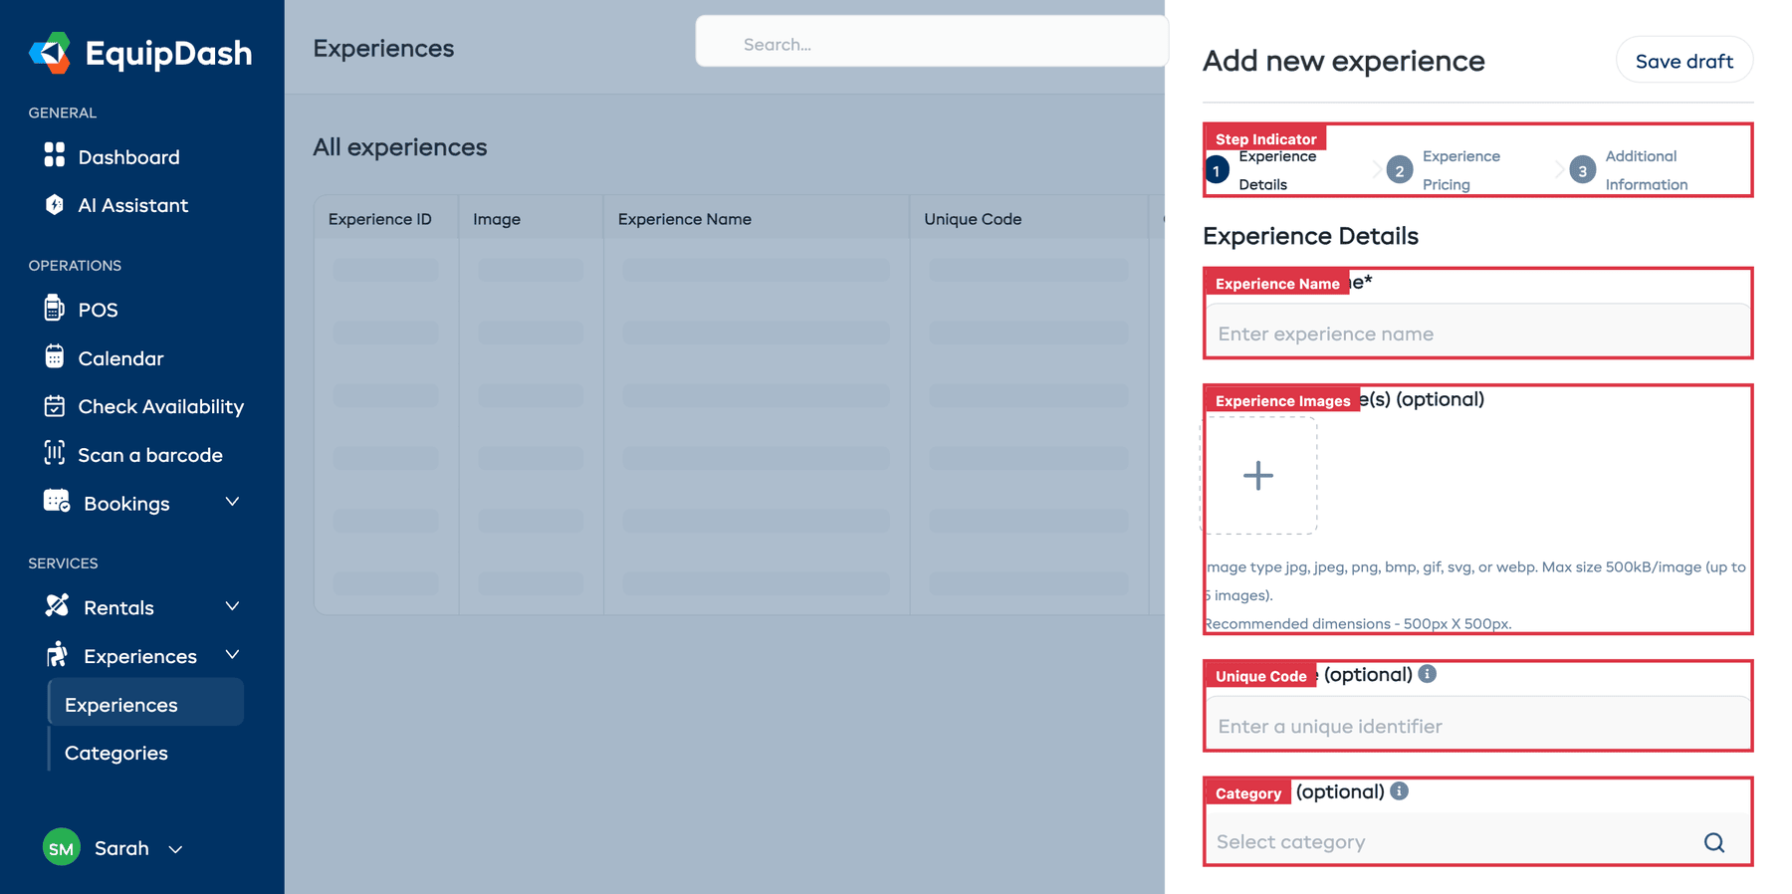
Task: Click the AI Assistant hexagon icon
Action: [55, 204]
